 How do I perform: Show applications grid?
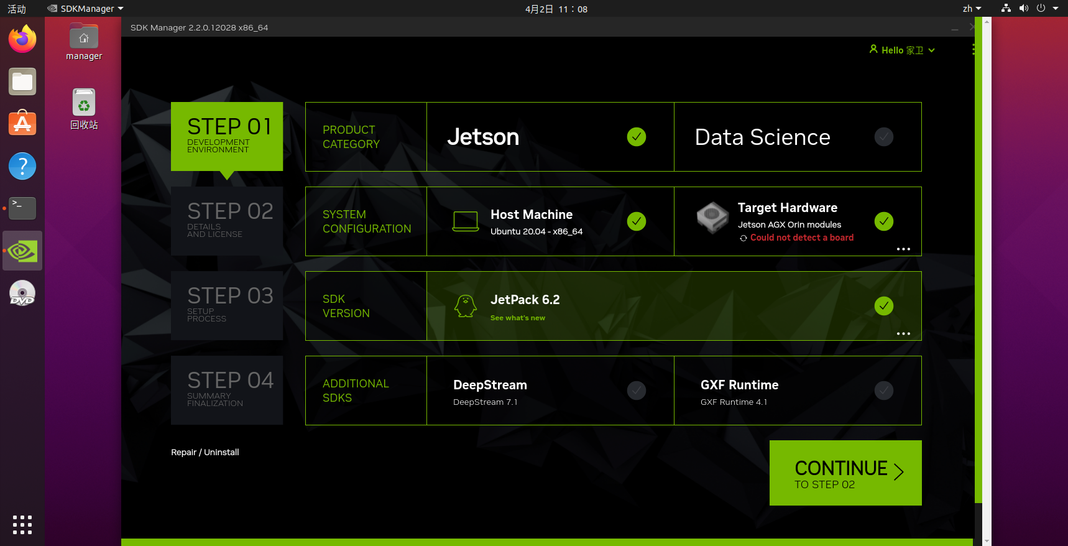coord(22,524)
